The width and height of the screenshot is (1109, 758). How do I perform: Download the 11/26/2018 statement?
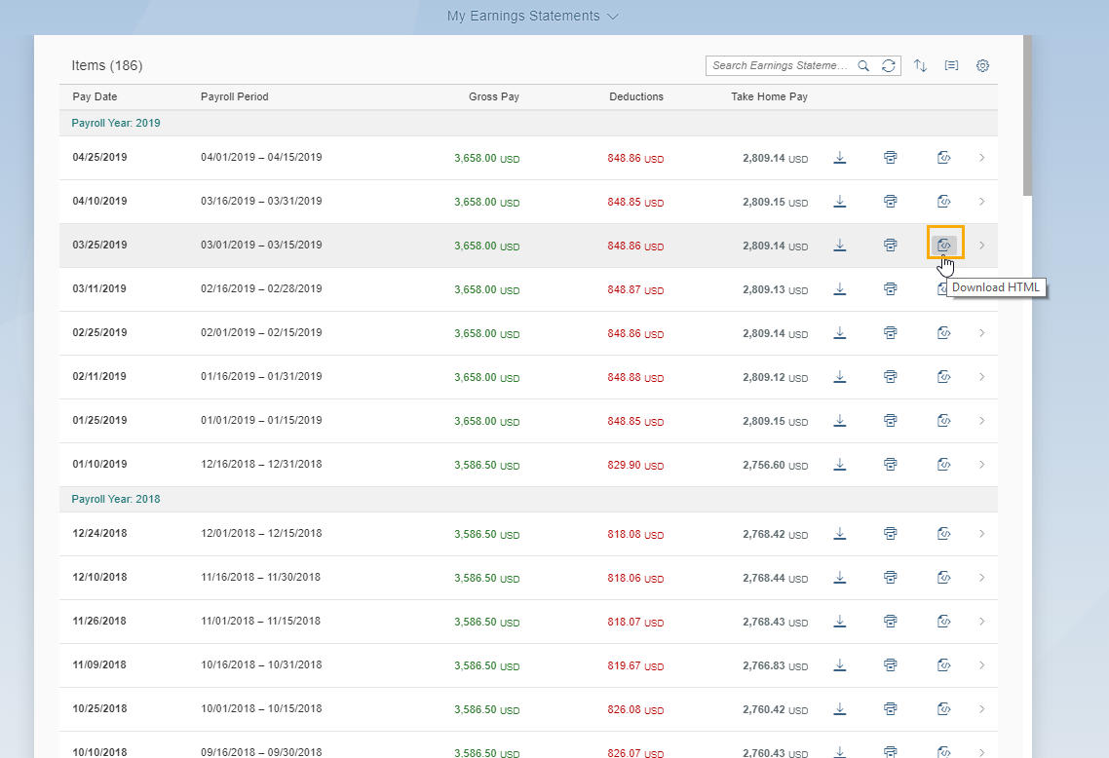[839, 622]
